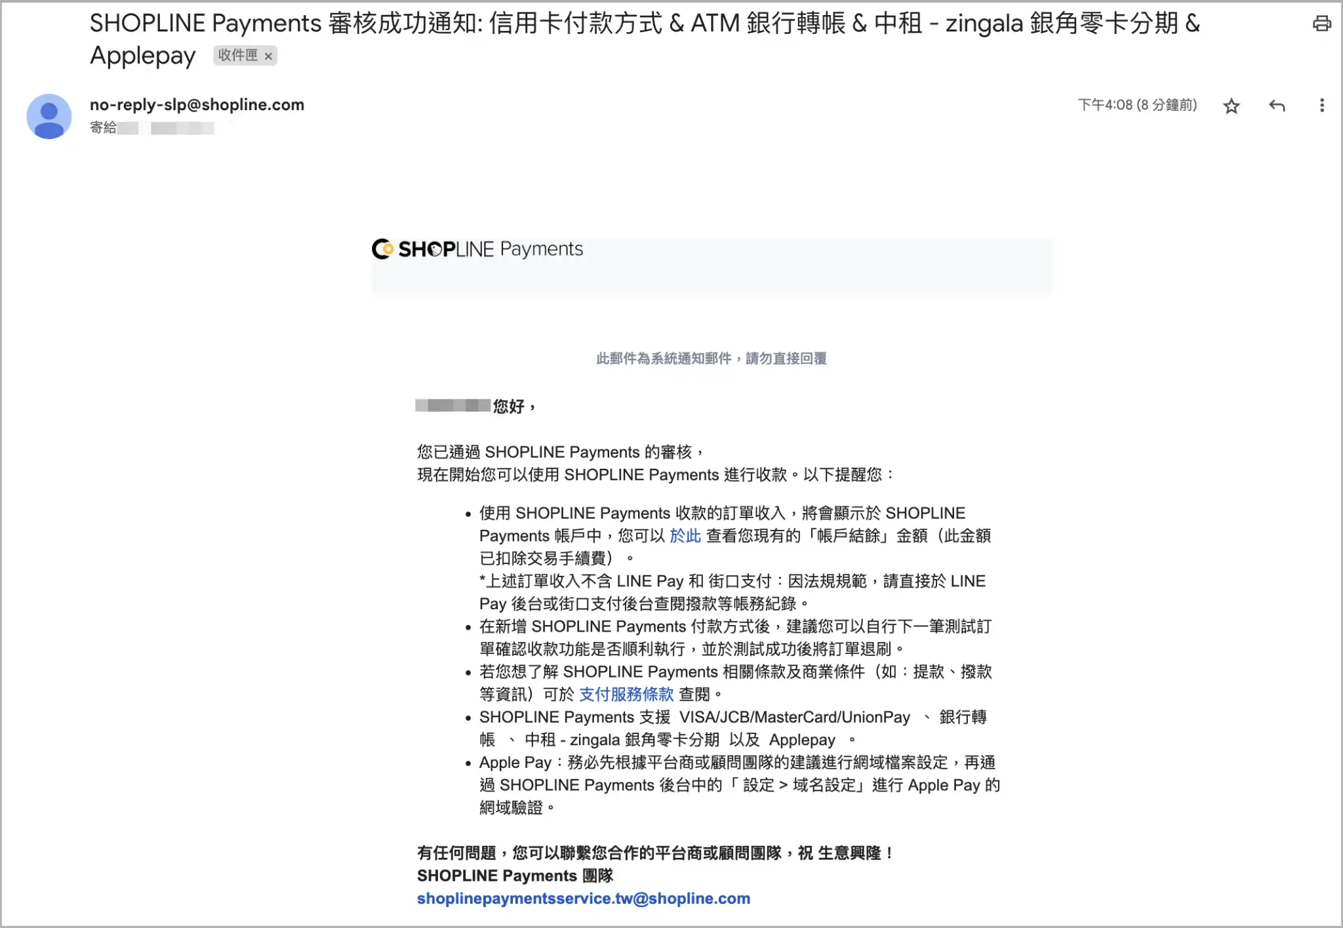Click the 下午4:08 timestamp

click(1137, 105)
